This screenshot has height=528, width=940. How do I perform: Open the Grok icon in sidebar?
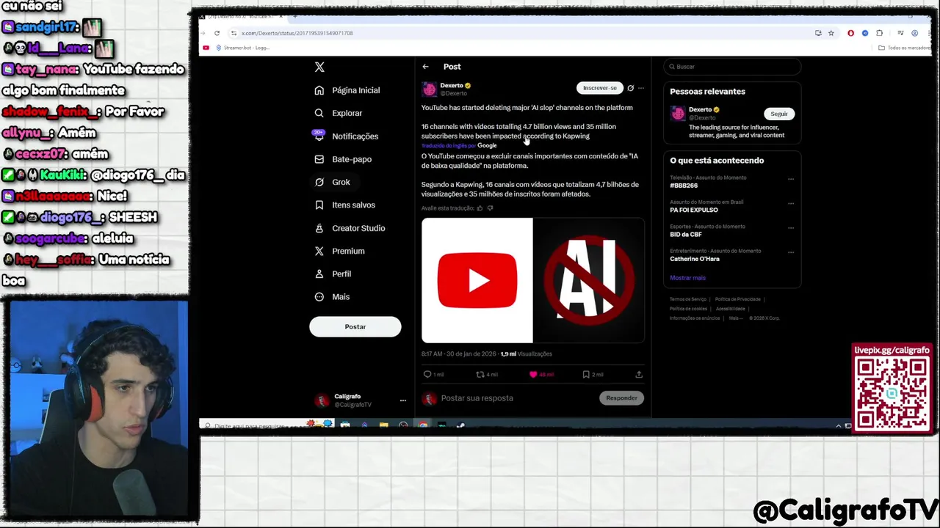coord(319,182)
